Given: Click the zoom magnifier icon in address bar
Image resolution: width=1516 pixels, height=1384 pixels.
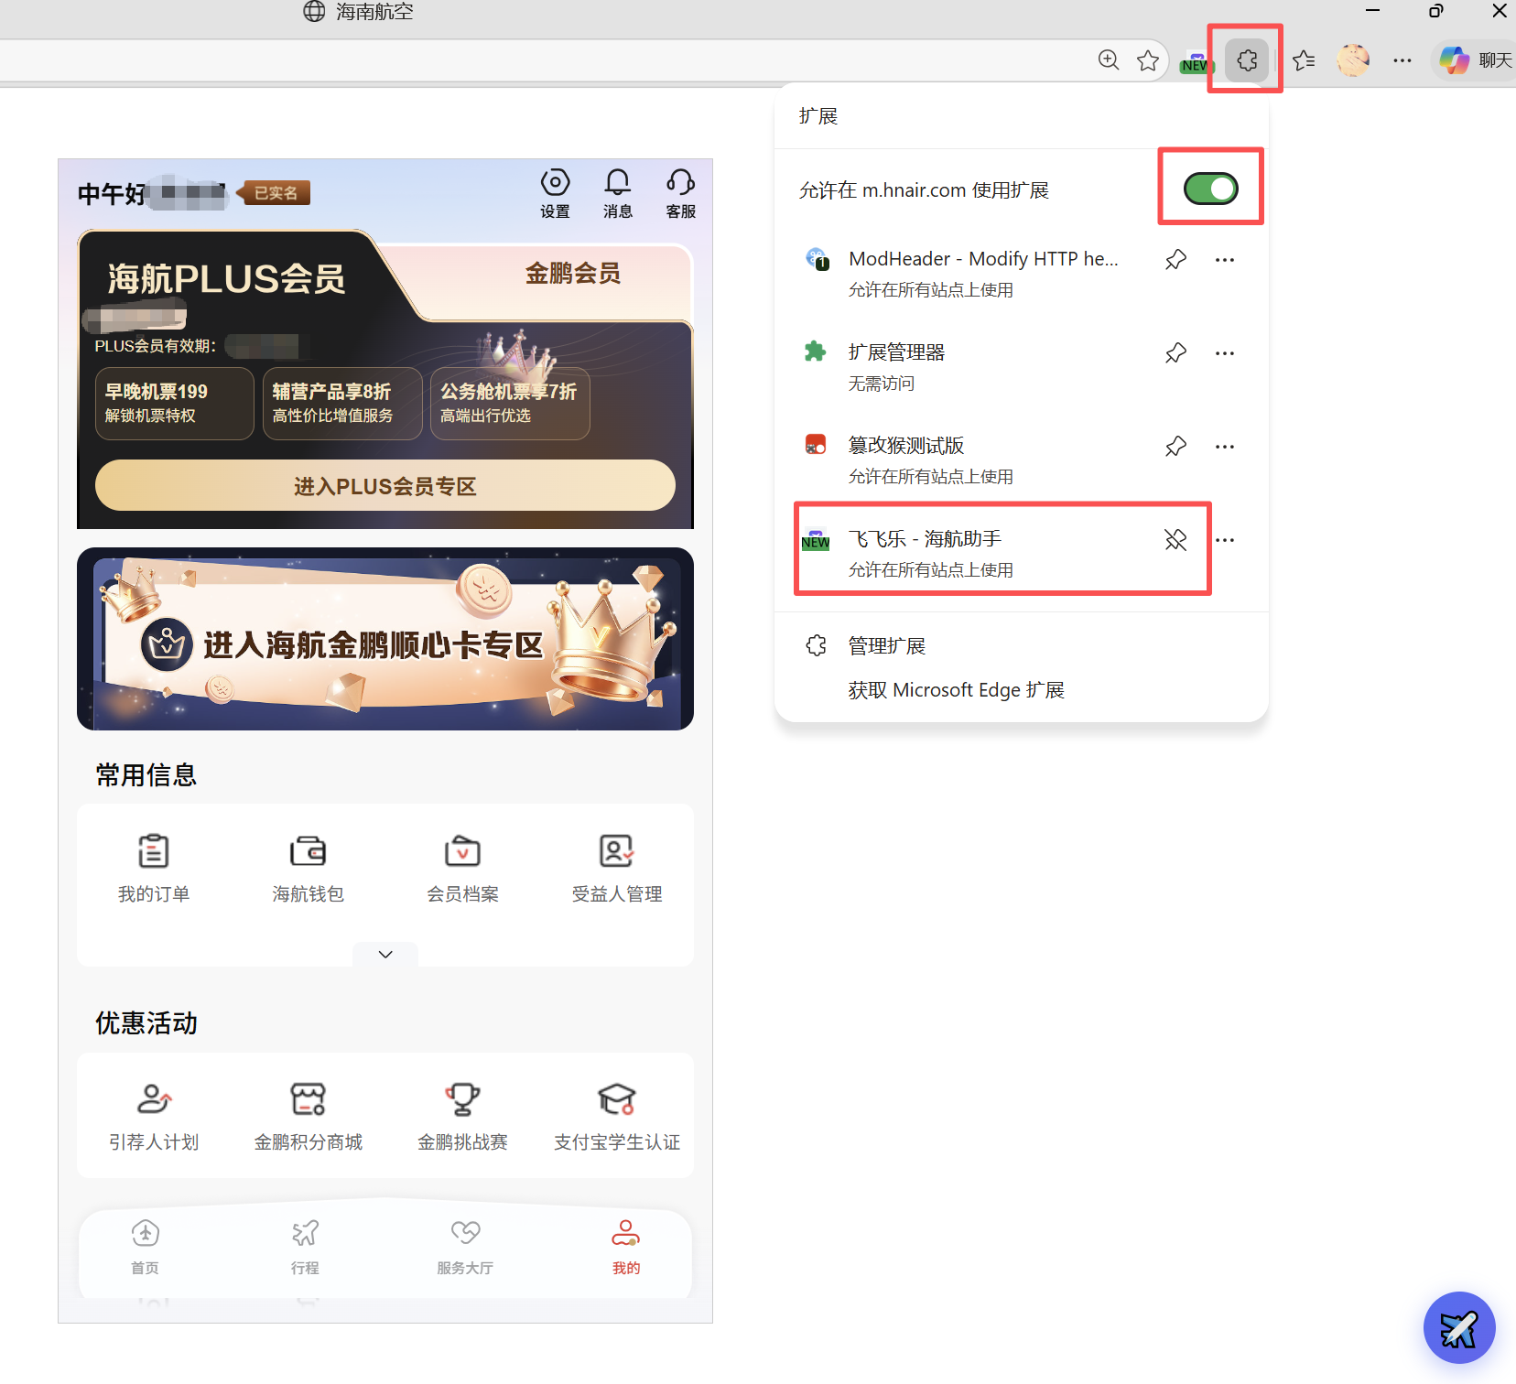Looking at the screenshot, I should 1109,60.
